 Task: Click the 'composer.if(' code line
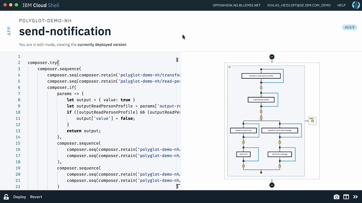click(62, 87)
